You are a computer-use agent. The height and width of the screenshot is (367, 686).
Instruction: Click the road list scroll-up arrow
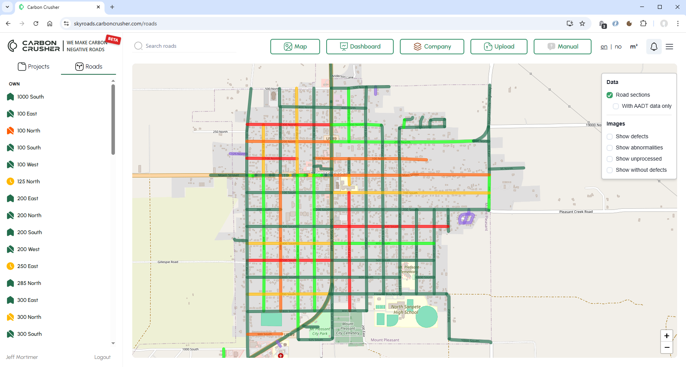coord(113,81)
